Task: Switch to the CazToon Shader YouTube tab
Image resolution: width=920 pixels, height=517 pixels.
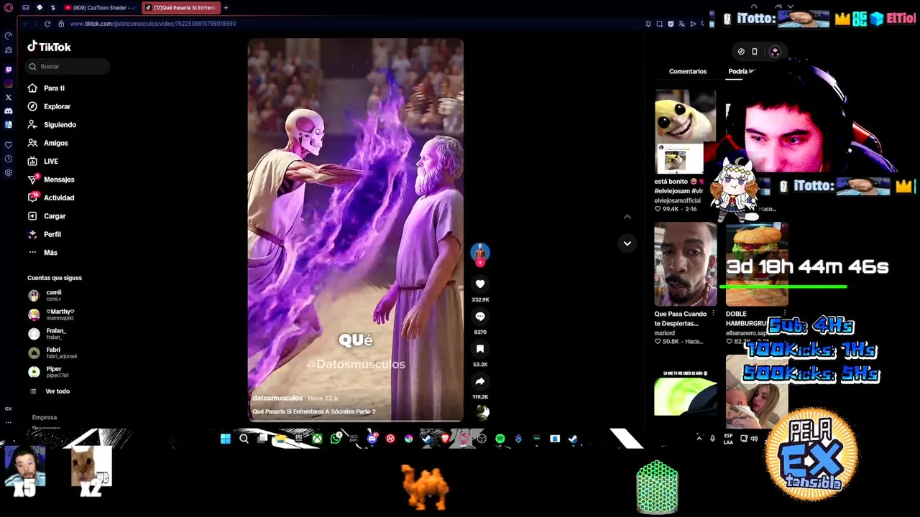Action: [100, 8]
